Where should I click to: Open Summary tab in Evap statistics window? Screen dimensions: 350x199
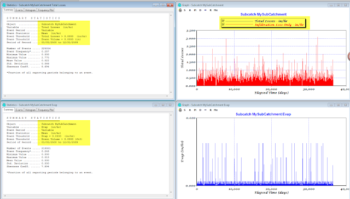tap(9, 109)
